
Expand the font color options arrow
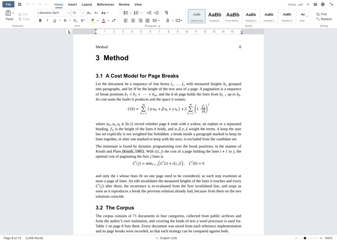click(108, 20)
